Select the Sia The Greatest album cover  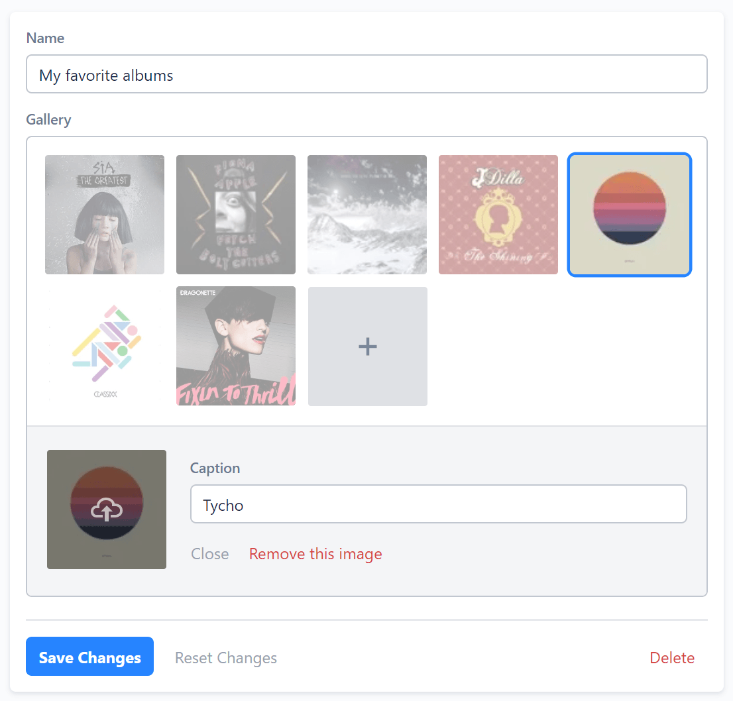pos(105,215)
